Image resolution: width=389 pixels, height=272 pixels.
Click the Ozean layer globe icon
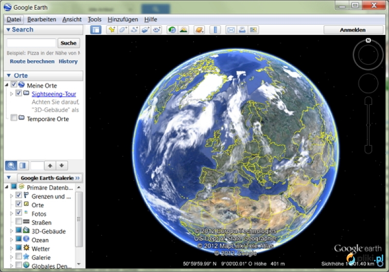tap(26, 239)
